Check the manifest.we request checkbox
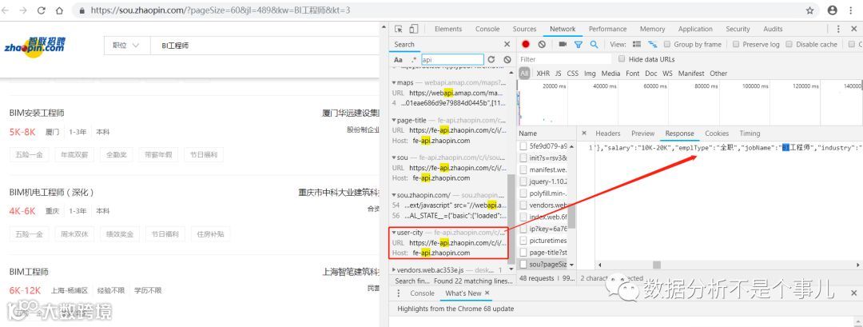 [x=523, y=169]
